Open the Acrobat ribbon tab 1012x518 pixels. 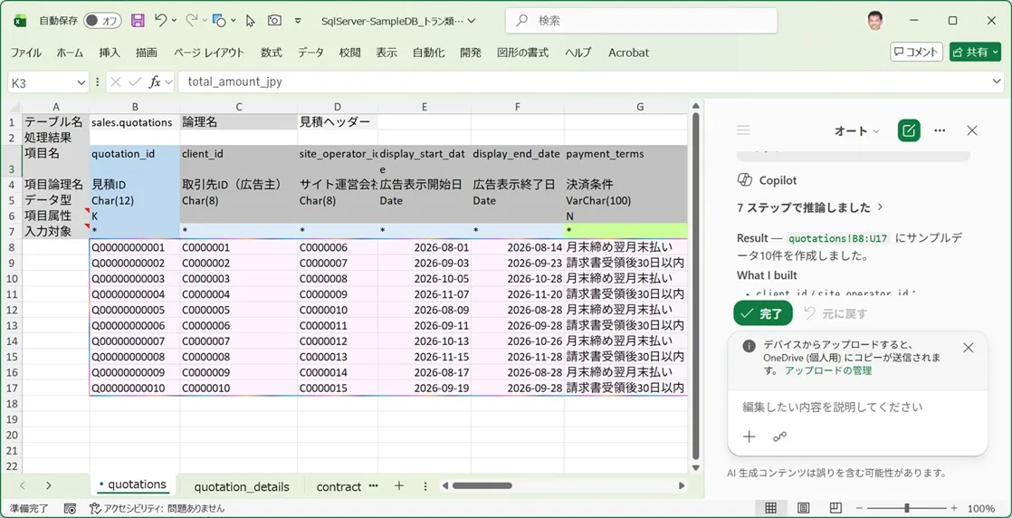click(628, 53)
